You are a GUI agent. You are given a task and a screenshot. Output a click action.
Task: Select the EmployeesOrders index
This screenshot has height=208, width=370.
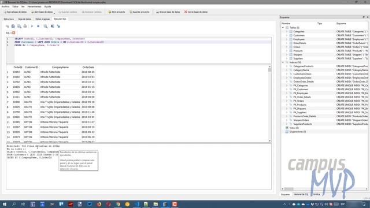tap(302, 78)
